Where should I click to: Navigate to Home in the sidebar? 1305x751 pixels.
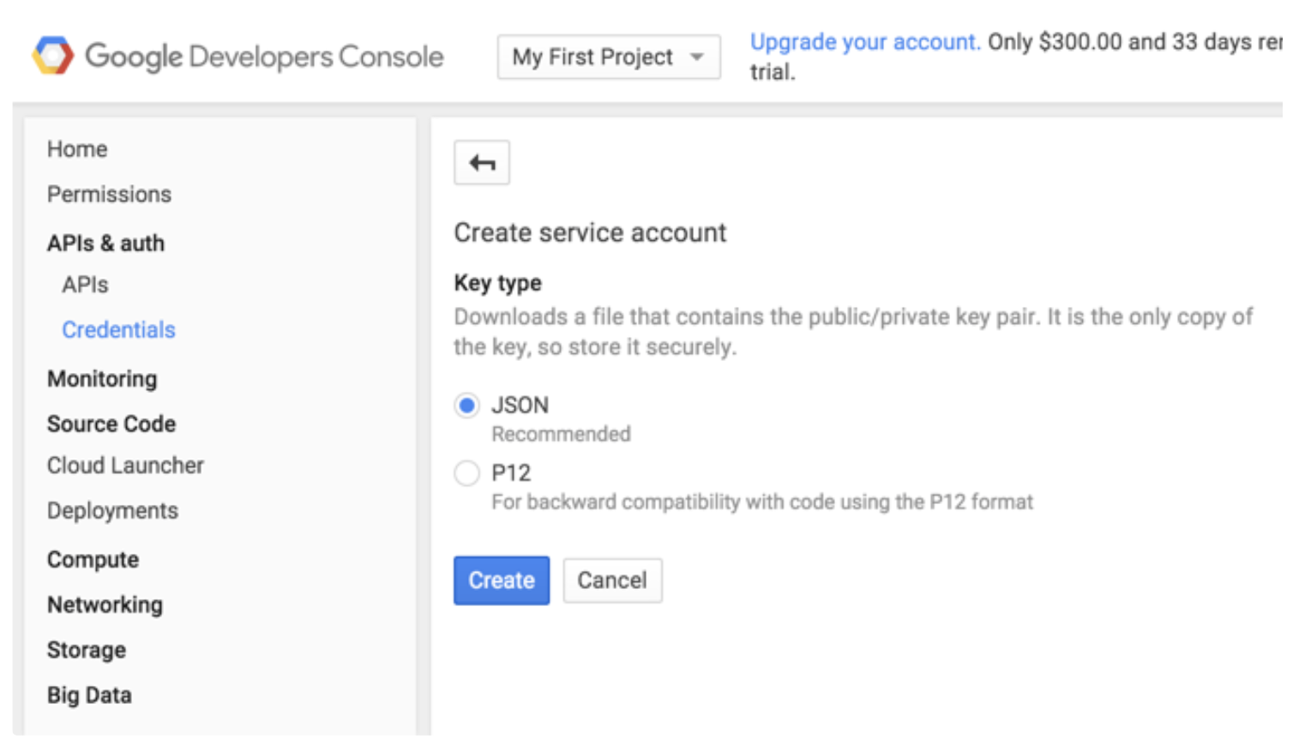(x=77, y=149)
